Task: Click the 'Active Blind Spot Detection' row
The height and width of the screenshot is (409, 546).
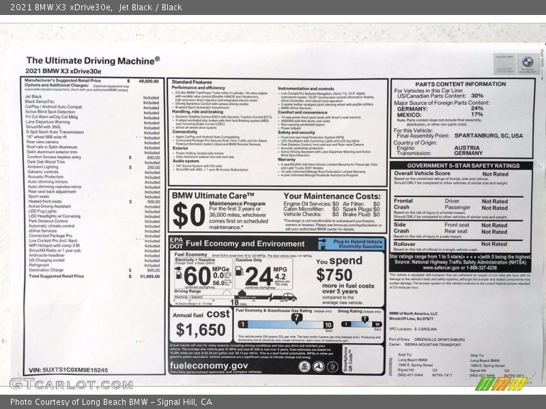Action: (x=92, y=112)
